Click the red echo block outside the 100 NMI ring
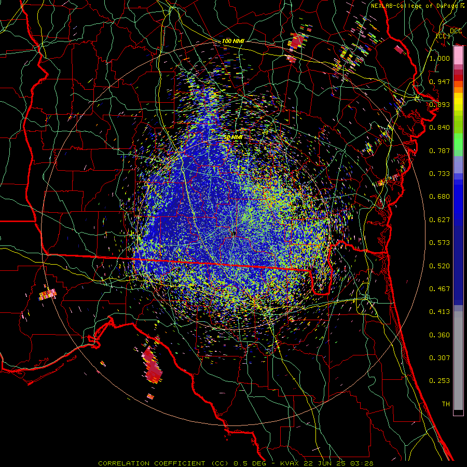Viewport: 467px width, 467px height. tap(296, 41)
